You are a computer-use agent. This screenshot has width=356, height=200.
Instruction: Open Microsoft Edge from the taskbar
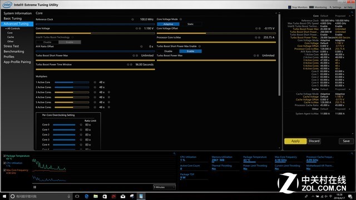pyautogui.click(x=87, y=196)
